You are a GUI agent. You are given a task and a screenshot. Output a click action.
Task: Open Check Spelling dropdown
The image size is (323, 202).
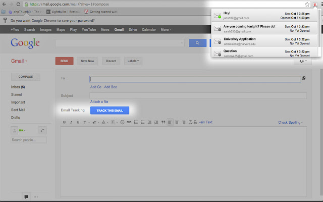(291, 122)
